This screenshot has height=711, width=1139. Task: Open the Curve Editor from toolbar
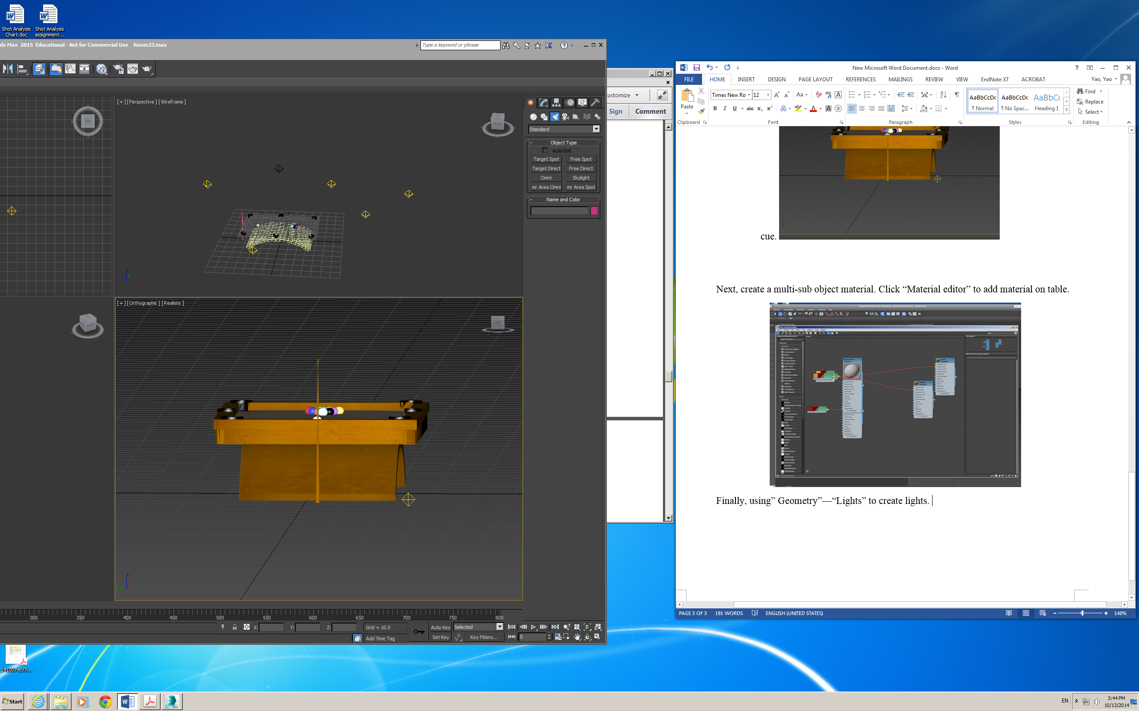[x=70, y=69]
